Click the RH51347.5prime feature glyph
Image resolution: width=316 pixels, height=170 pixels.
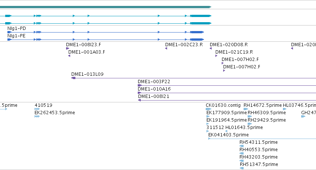(242, 168)
